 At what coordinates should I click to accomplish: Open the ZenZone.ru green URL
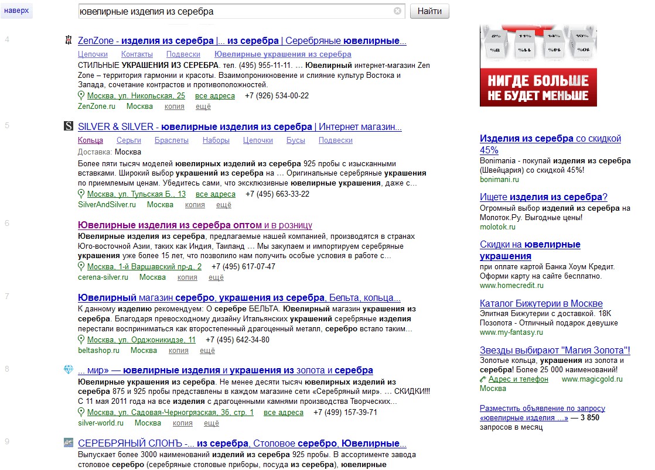tap(97, 107)
